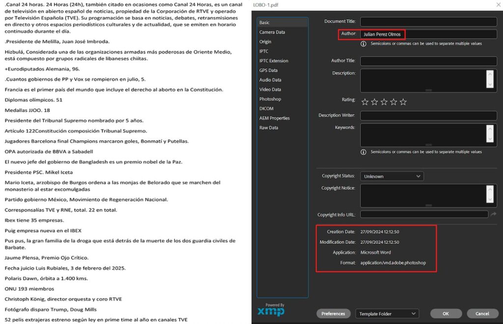Click the XMP logo
Image resolution: width=503 pixels, height=324 pixels.
pyautogui.click(x=271, y=309)
